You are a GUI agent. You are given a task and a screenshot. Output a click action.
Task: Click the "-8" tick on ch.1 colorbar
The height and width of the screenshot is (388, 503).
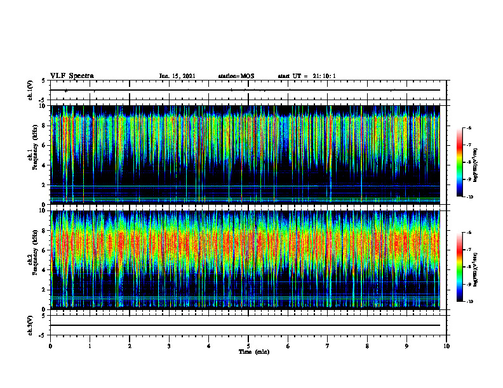[x=469, y=162]
